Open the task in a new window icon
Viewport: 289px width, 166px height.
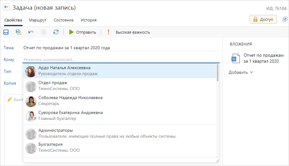click(285, 19)
